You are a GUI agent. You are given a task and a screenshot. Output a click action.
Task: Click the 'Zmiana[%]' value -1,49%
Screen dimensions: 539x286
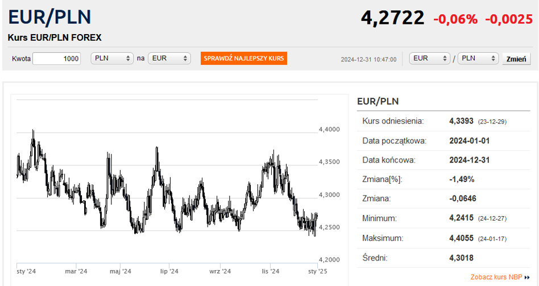point(462,179)
